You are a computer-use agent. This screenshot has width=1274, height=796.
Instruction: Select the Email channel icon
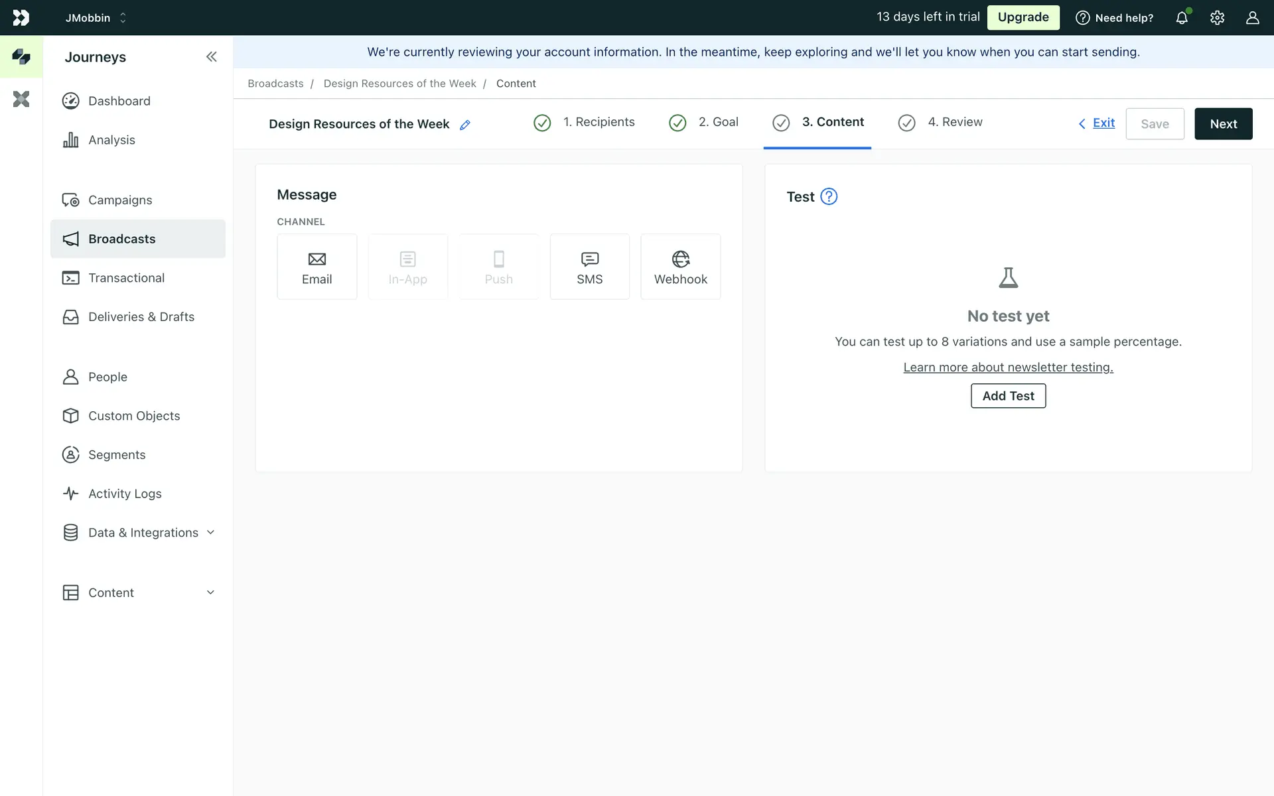[x=317, y=259]
